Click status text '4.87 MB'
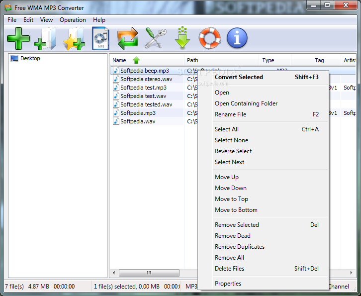This screenshot has width=361, height=296. (39, 287)
